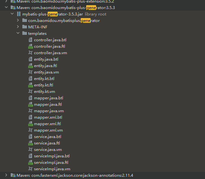
Task: Select file entity.kt.vm
Action: tap(45, 92)
